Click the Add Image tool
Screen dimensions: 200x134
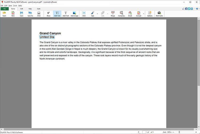pos(74,14)
